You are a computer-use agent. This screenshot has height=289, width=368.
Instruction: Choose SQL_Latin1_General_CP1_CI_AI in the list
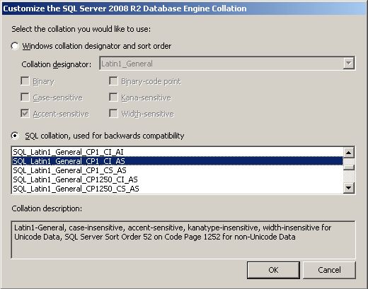(178, 152)
